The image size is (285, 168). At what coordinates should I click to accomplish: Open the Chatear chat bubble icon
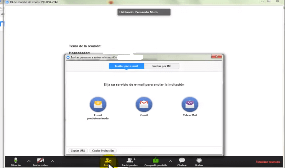pos(182,160)
